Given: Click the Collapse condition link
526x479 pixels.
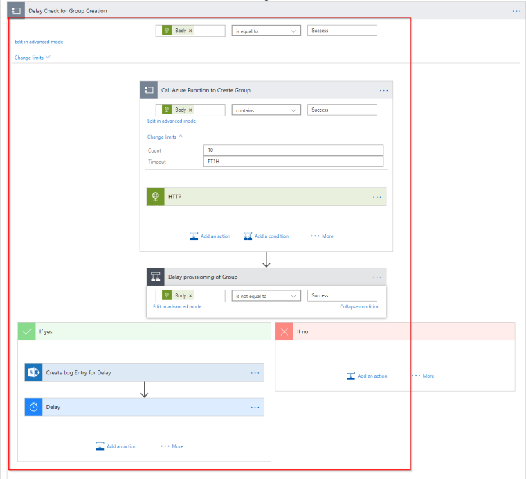Looking at the screenshot, I should 360,306.
